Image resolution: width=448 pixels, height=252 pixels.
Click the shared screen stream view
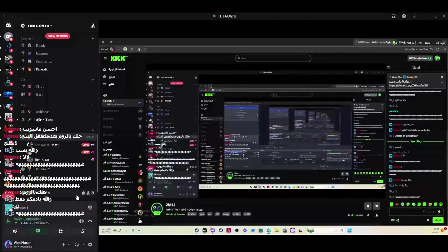(273, 136)
